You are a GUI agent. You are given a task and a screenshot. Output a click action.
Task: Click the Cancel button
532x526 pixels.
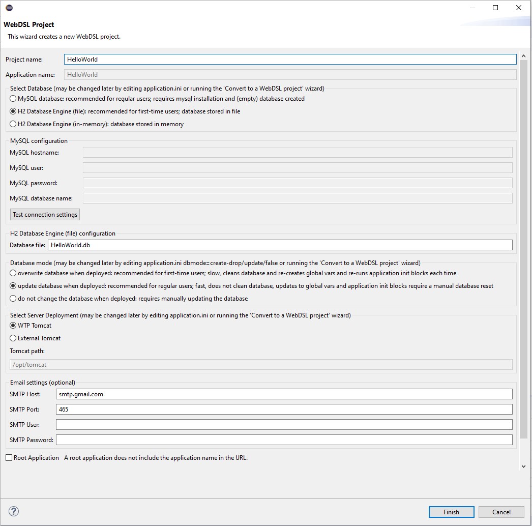point(501,512)
